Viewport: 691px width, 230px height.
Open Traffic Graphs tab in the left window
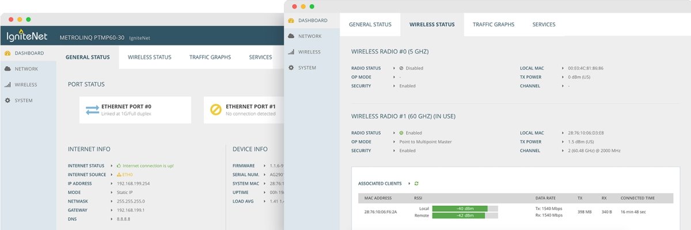tap(210, 57)
